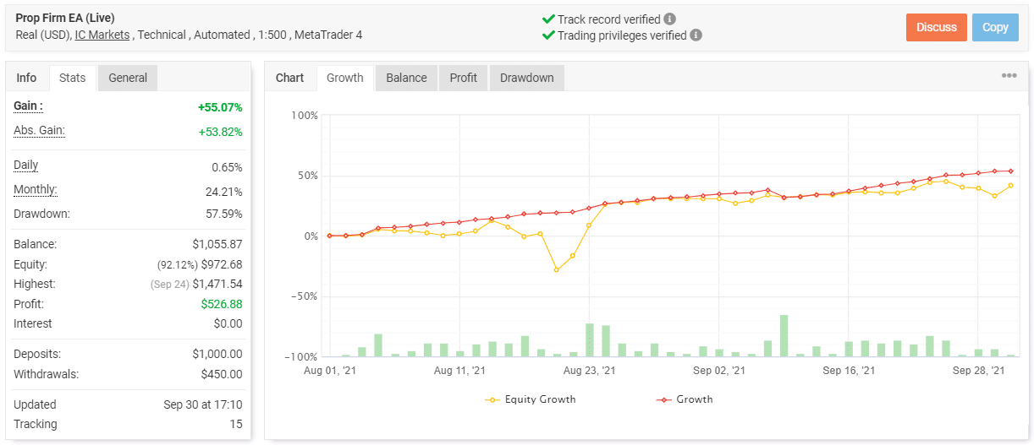Click the $1,000.00 deposits value
1034x445 pixels.
point(217,354)
